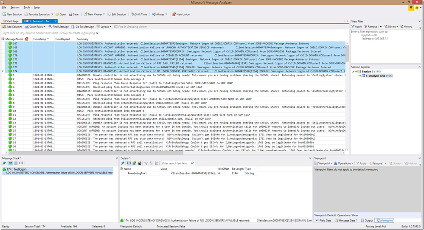Click the yellow filter icon in title bar
Viewport: 424px width, 230px height.
click(x=411, y=8)
